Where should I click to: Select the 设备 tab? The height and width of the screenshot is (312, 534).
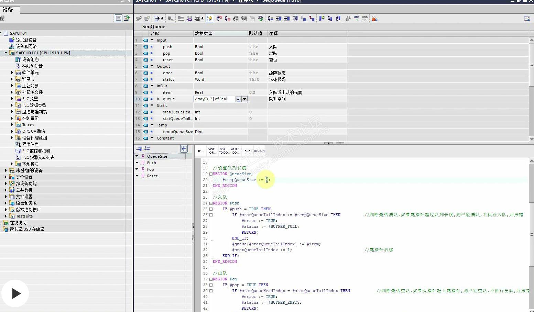coord(8,10)
